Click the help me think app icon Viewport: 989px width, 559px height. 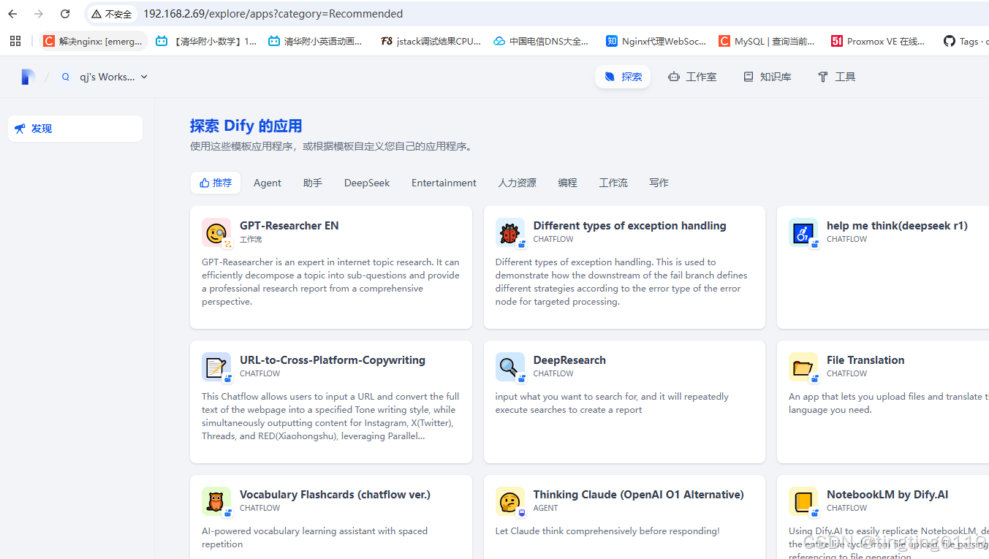point(803,232)
